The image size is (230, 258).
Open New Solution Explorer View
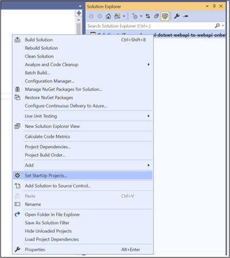pyautogui.click(x=83, y=126)
